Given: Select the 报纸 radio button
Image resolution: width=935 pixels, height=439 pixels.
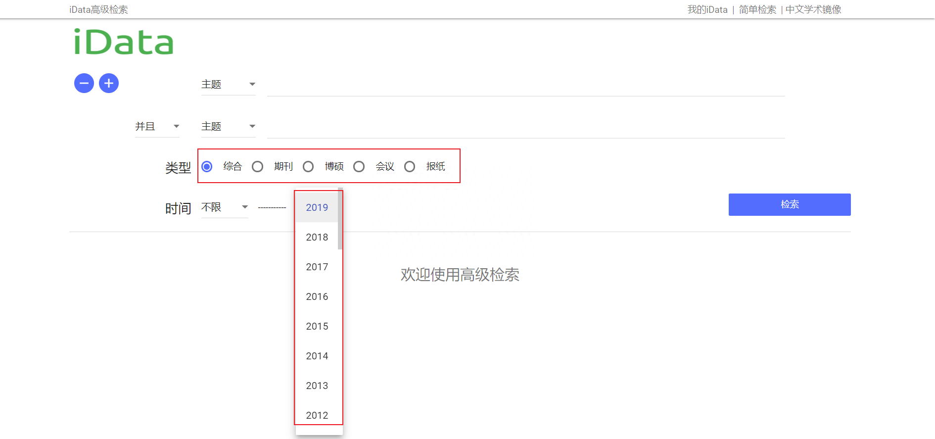Looking at the screenshot, I should coord(410,166).
